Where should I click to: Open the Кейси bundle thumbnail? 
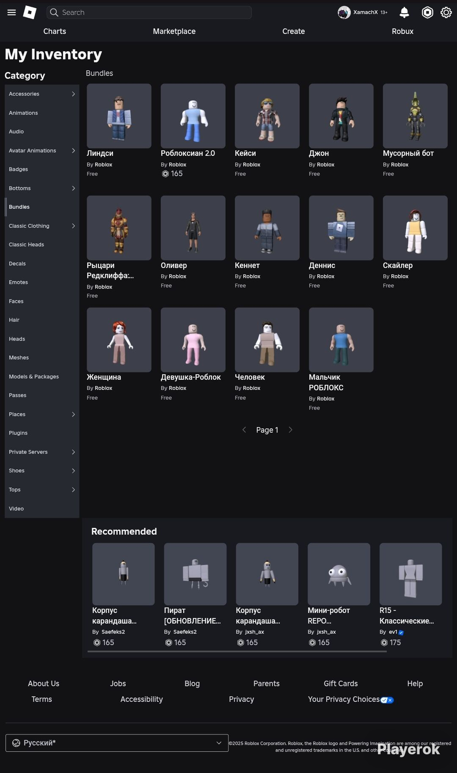tap(267, 116)
